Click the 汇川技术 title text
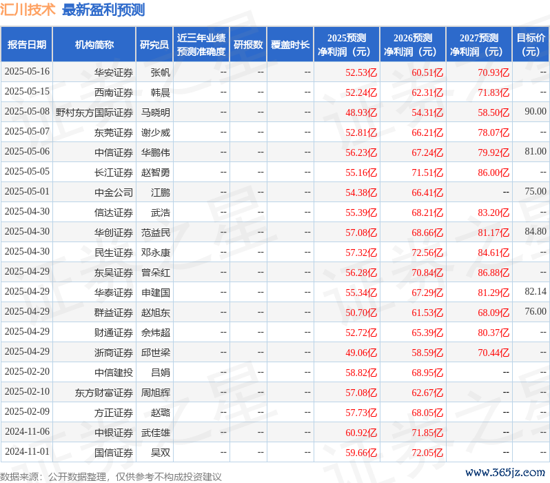Image resolution: width=550 pixels, height=483 pixels. [x=28, y=10]
